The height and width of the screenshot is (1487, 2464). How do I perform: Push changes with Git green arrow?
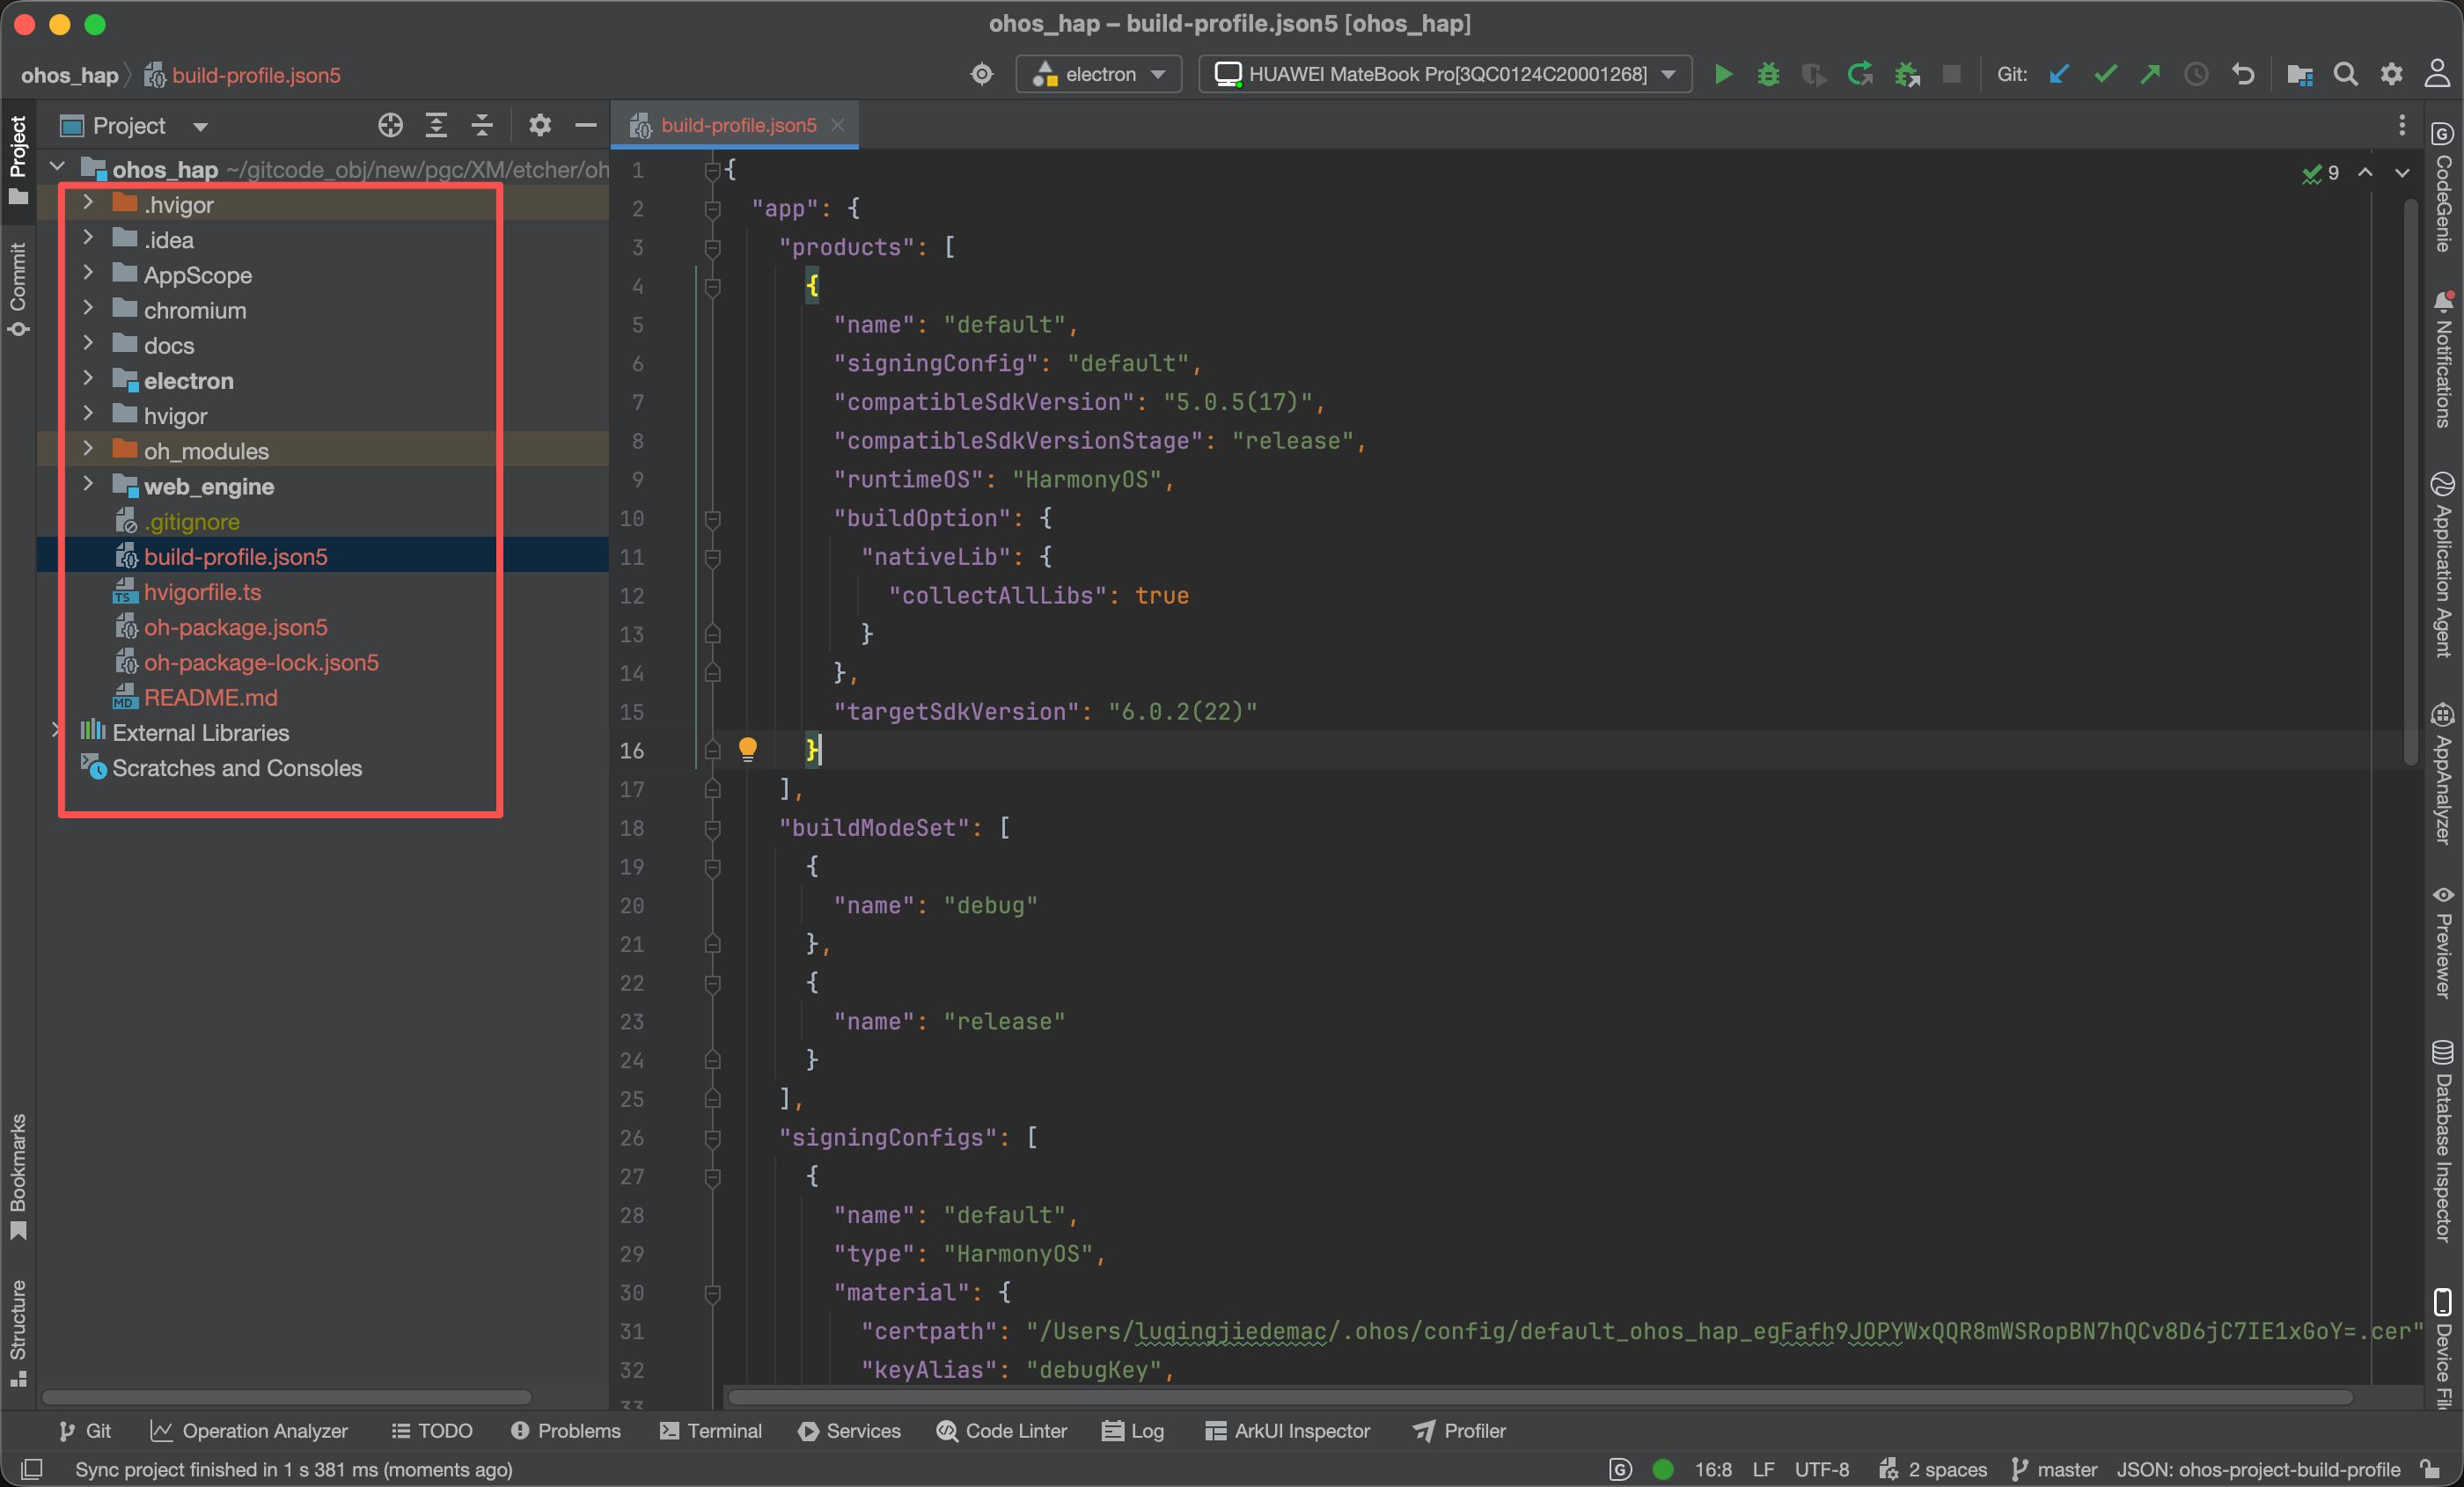pos(2150,75)
